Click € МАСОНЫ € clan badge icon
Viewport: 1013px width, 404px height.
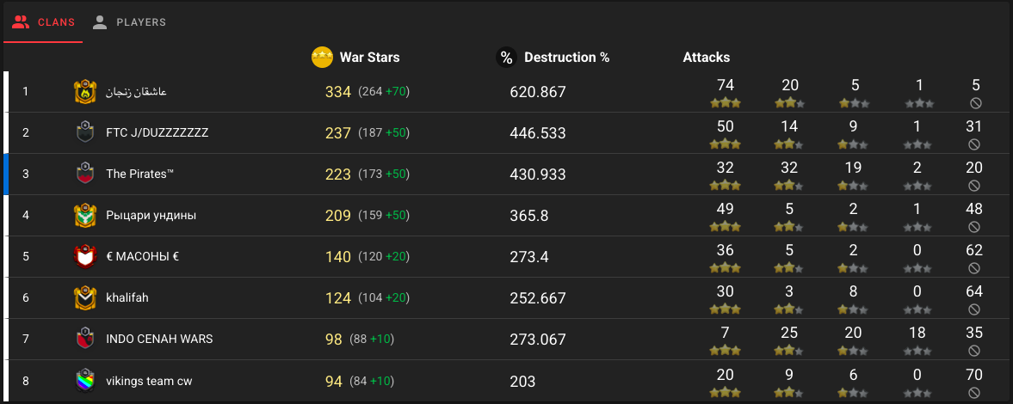click(84, 256)
